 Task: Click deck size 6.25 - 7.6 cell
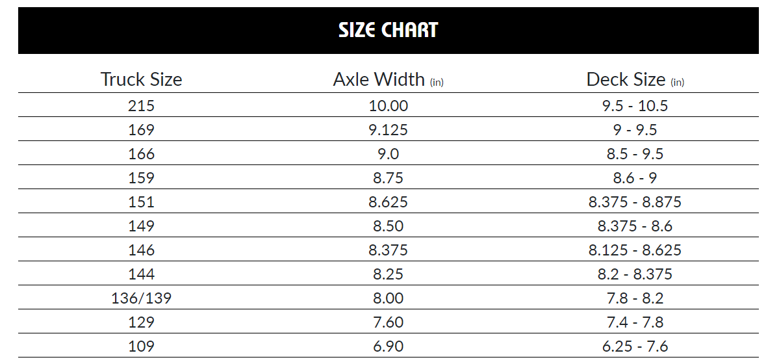(x=635, y=346)
